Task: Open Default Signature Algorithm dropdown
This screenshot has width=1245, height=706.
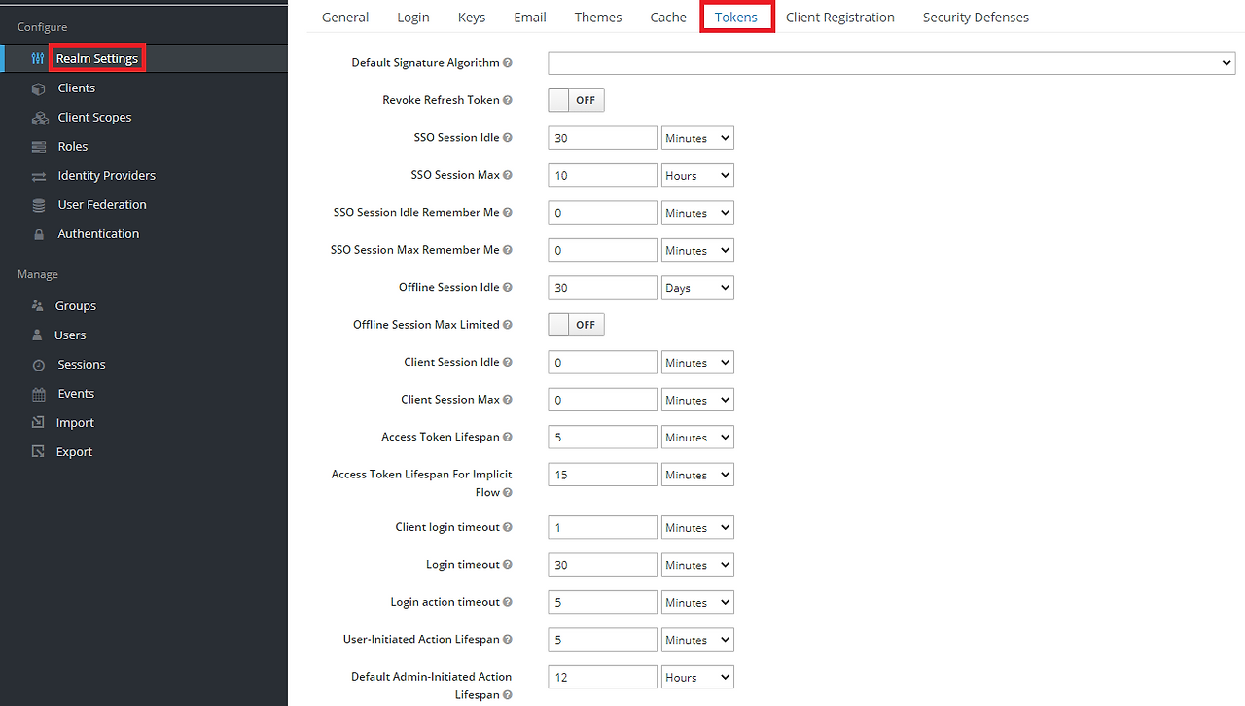Action: click(x=891, y=63)
